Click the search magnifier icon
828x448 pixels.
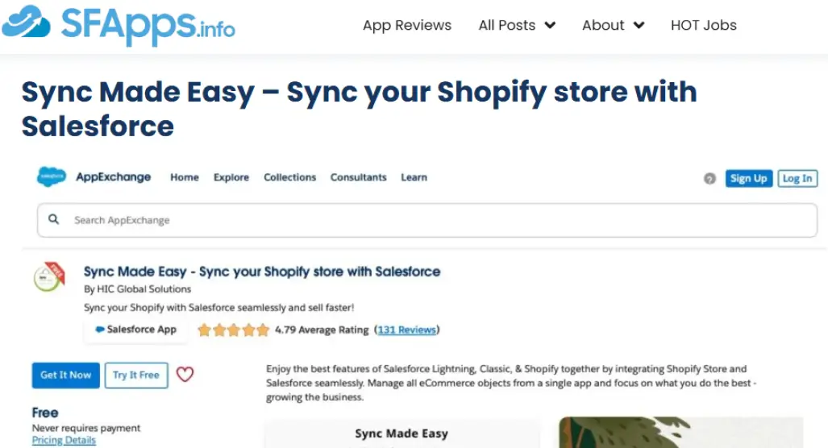point(54,219)
